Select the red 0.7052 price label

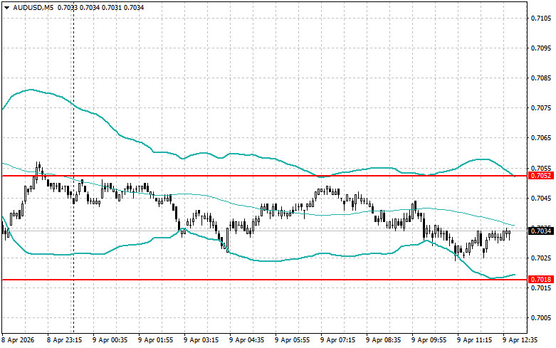540,176
